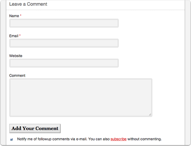Click the Email field label
This screenshot has width=191, height=146.
click(14, 36)
